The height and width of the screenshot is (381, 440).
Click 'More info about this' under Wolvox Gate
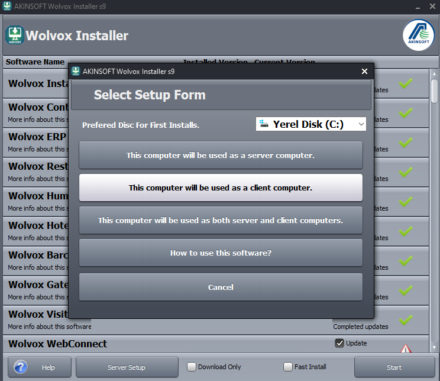[x=38, y=297]
